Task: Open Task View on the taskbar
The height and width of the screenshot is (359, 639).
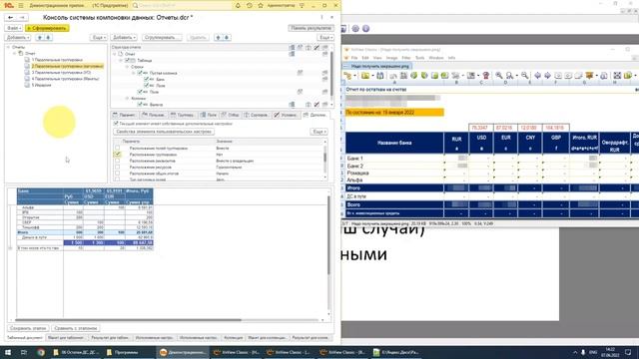Action: [24, 352]
